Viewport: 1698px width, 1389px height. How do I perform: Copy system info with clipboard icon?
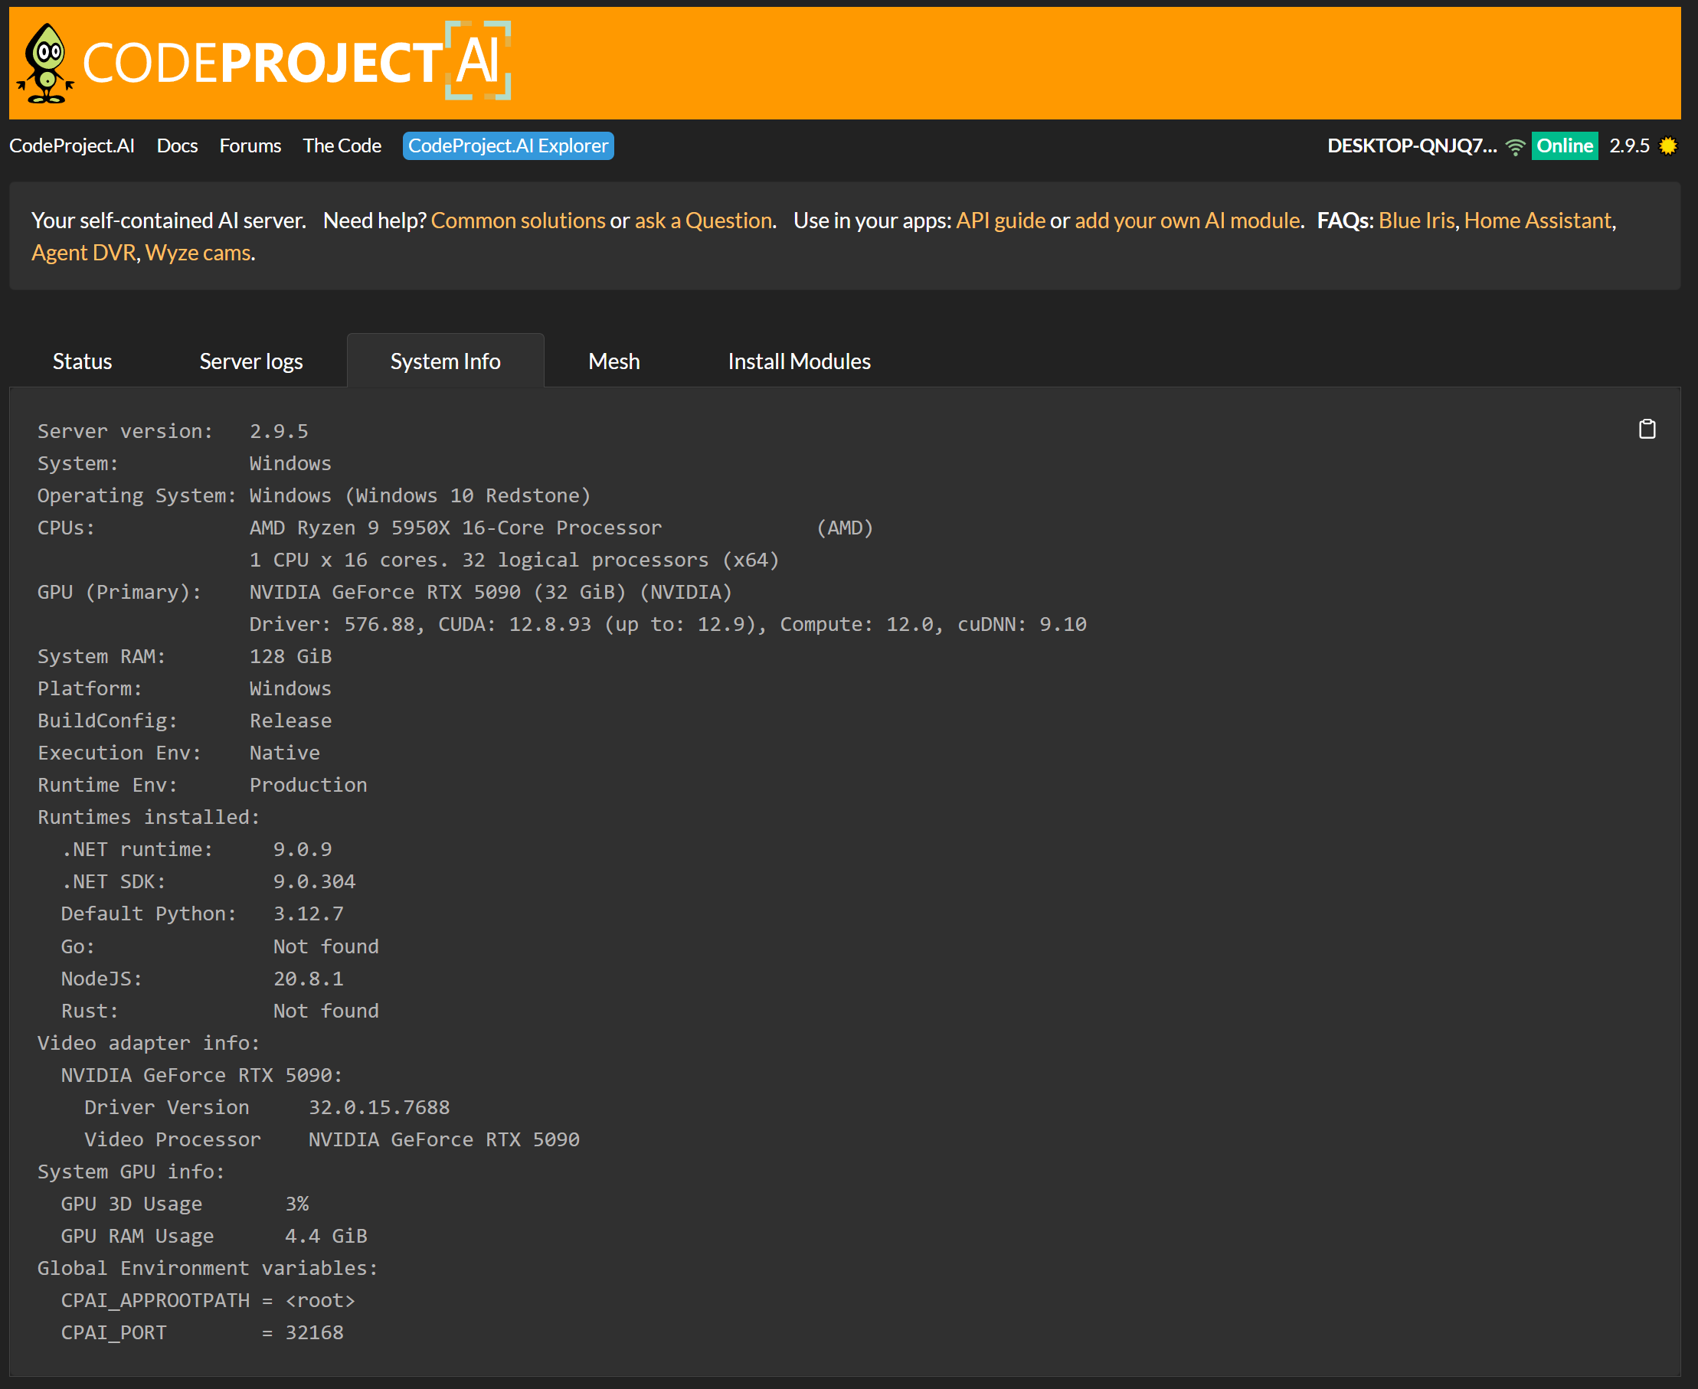1646,430
